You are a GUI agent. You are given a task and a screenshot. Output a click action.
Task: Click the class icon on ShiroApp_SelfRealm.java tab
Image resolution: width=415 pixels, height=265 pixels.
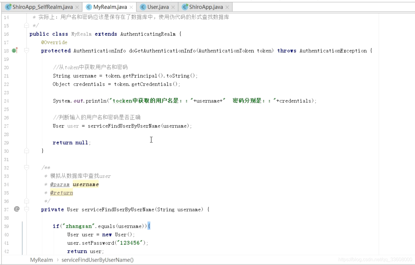click(x=8, y=7)
